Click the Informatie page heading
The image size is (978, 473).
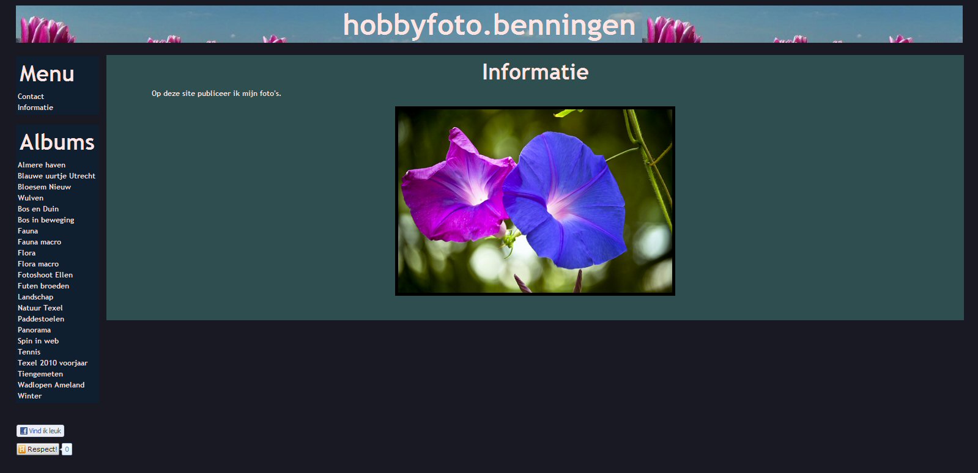(535, 72)
